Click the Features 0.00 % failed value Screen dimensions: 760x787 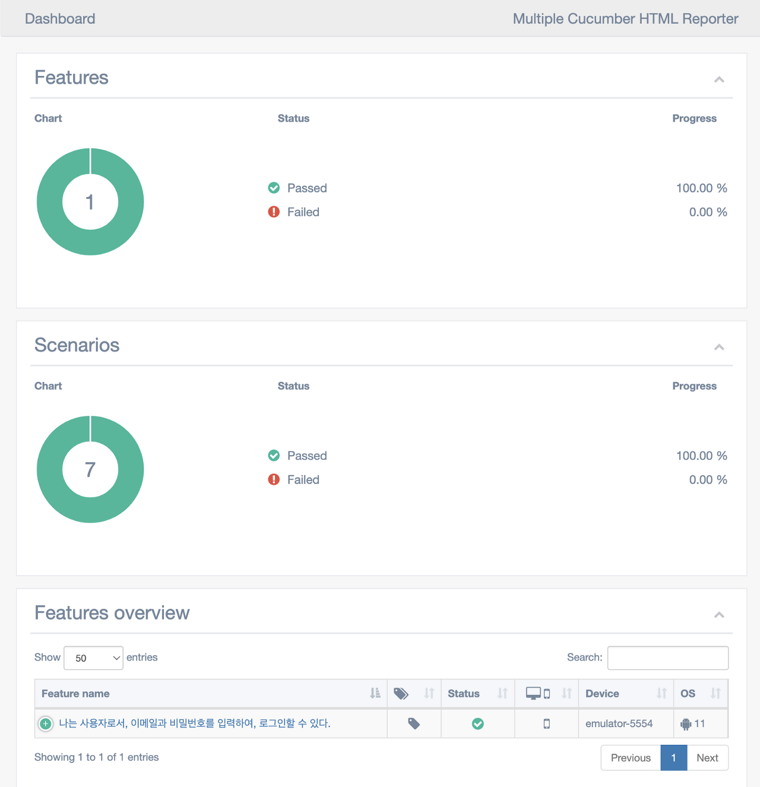coord(708,212)
